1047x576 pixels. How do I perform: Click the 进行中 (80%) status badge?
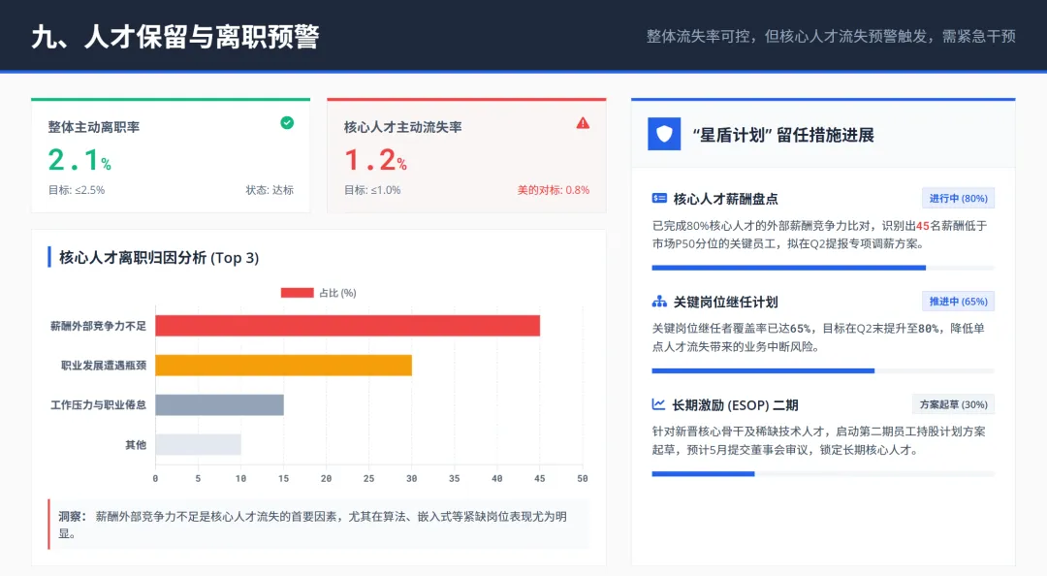coord(958,199)
